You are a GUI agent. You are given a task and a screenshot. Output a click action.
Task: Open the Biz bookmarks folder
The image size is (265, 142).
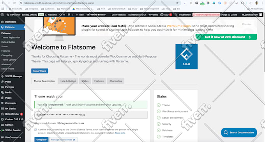[x=177, y=9]
